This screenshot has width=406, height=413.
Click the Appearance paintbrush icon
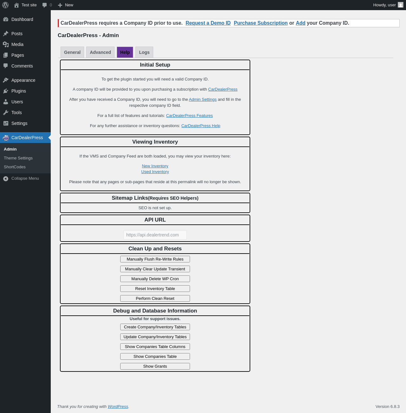(6, 80)
